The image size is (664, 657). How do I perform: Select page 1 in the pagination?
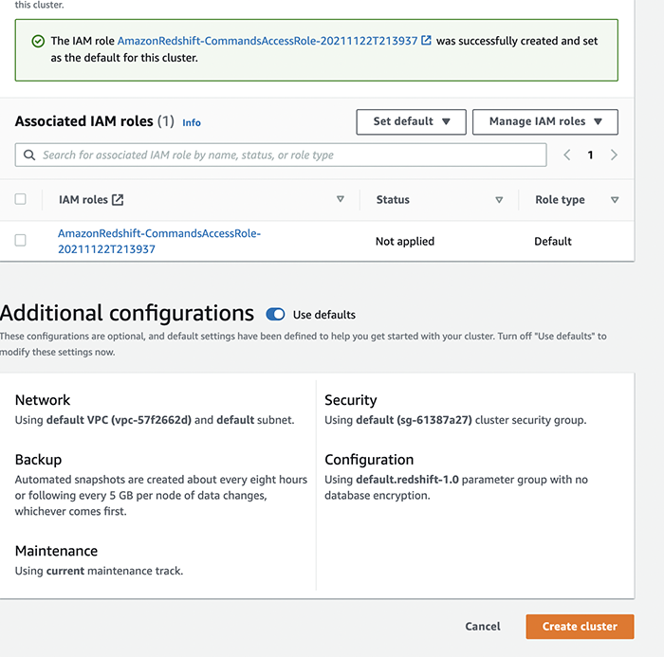[x=590, y=155]
